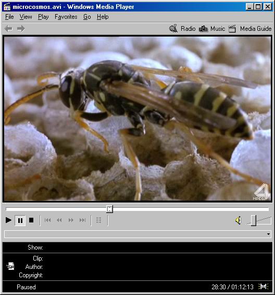Mute audio with the speaker icon
The image size is (275, 295).
[x=238, y=220]
